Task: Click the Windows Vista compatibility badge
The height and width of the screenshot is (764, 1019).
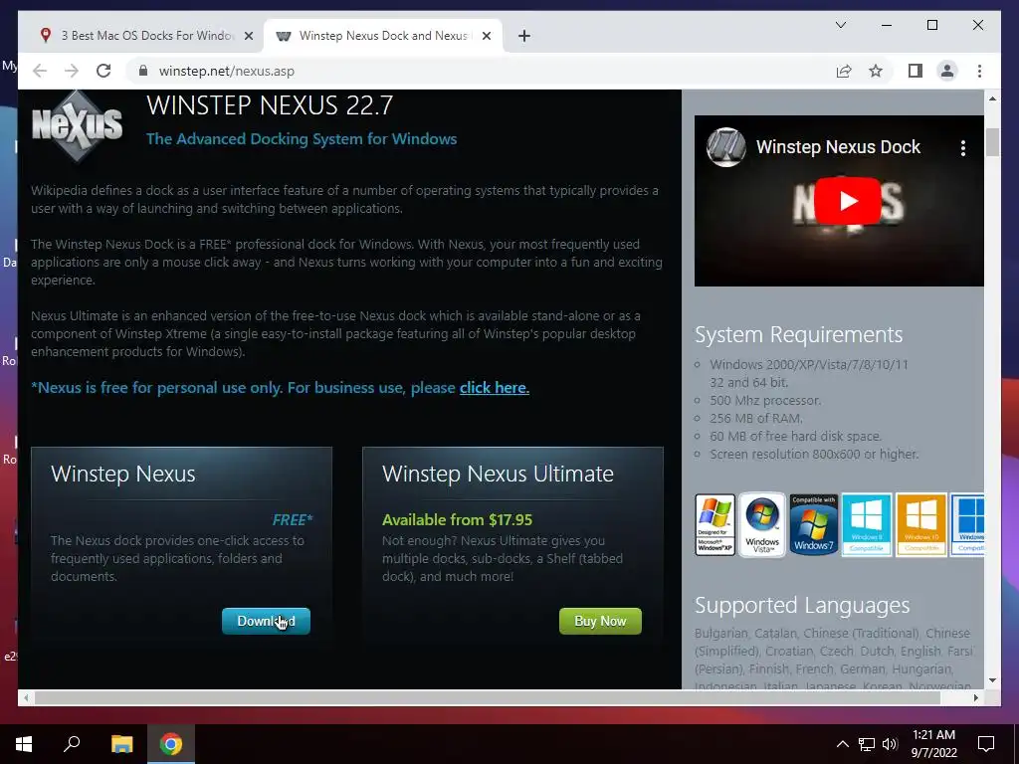Action: (762, 524)
